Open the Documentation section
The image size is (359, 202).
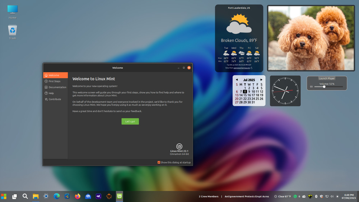pyautogui.click(x=55, y=87)
